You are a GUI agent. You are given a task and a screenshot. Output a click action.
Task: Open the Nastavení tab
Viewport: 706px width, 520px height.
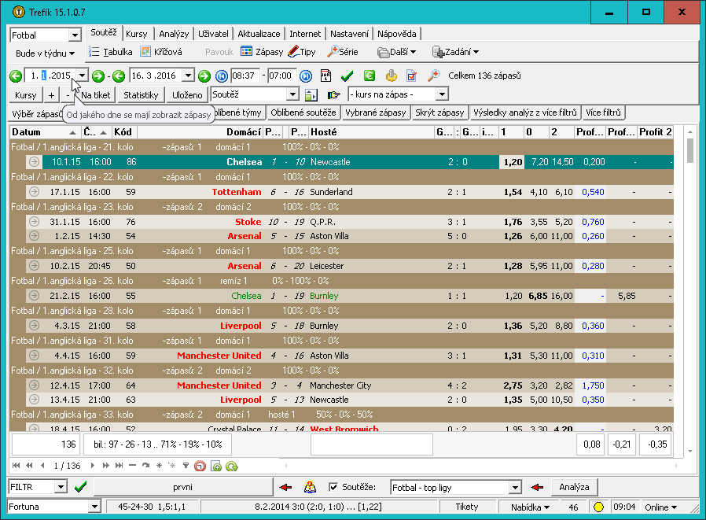tap(349, 34)
